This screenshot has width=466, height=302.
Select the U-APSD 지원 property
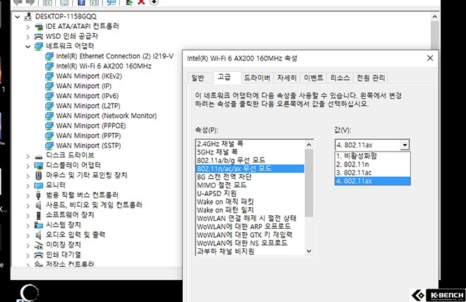click(x=250, y=193)
